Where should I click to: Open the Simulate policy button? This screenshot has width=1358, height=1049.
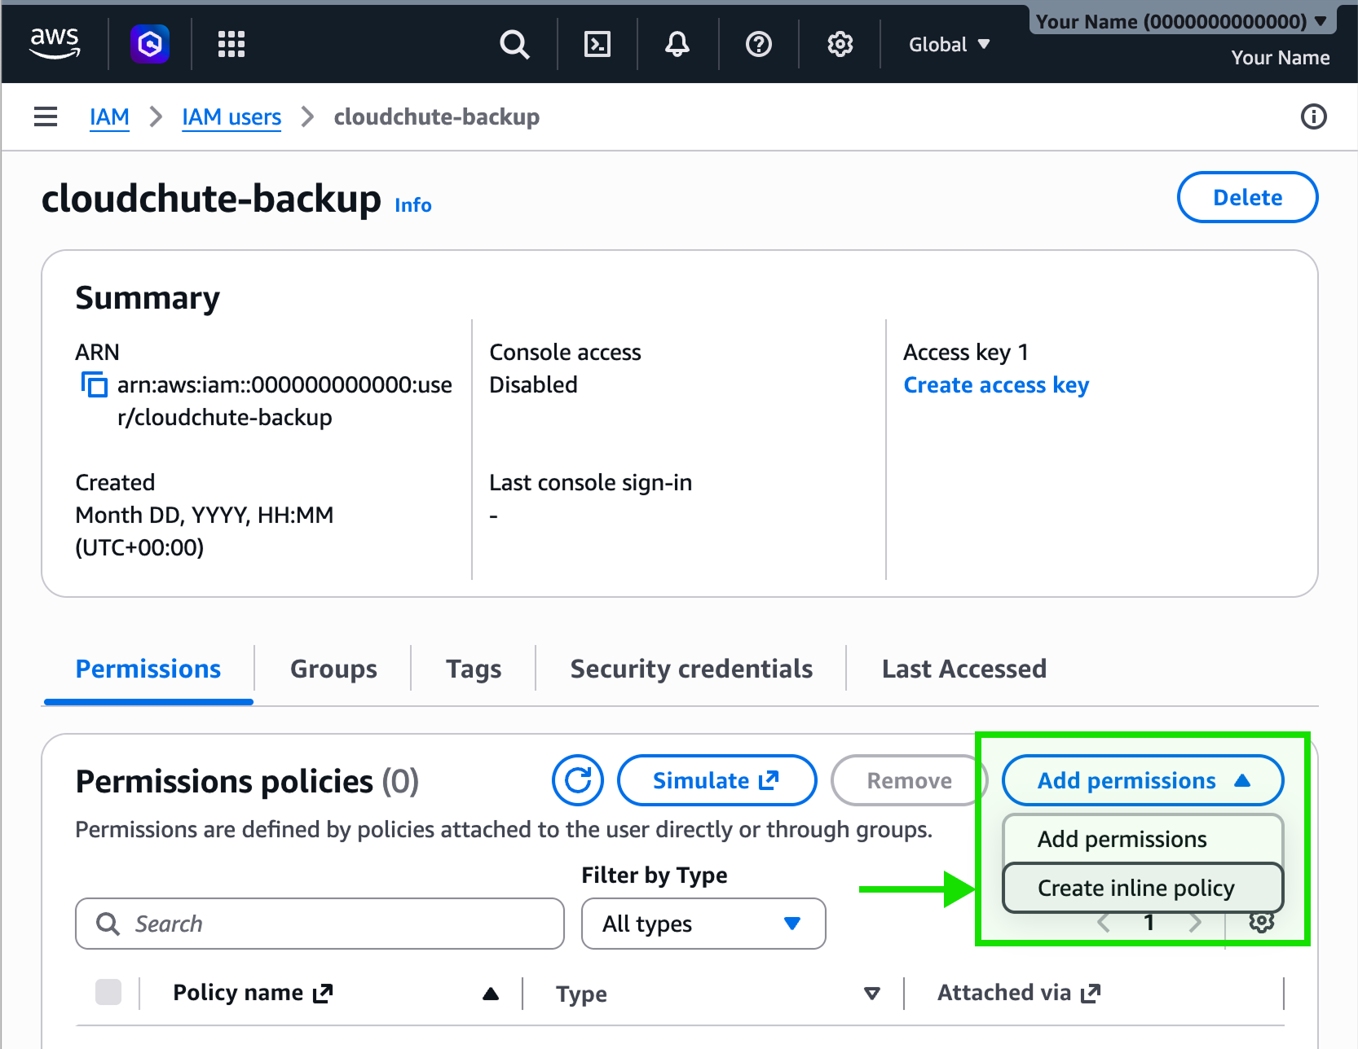(717, 780)
